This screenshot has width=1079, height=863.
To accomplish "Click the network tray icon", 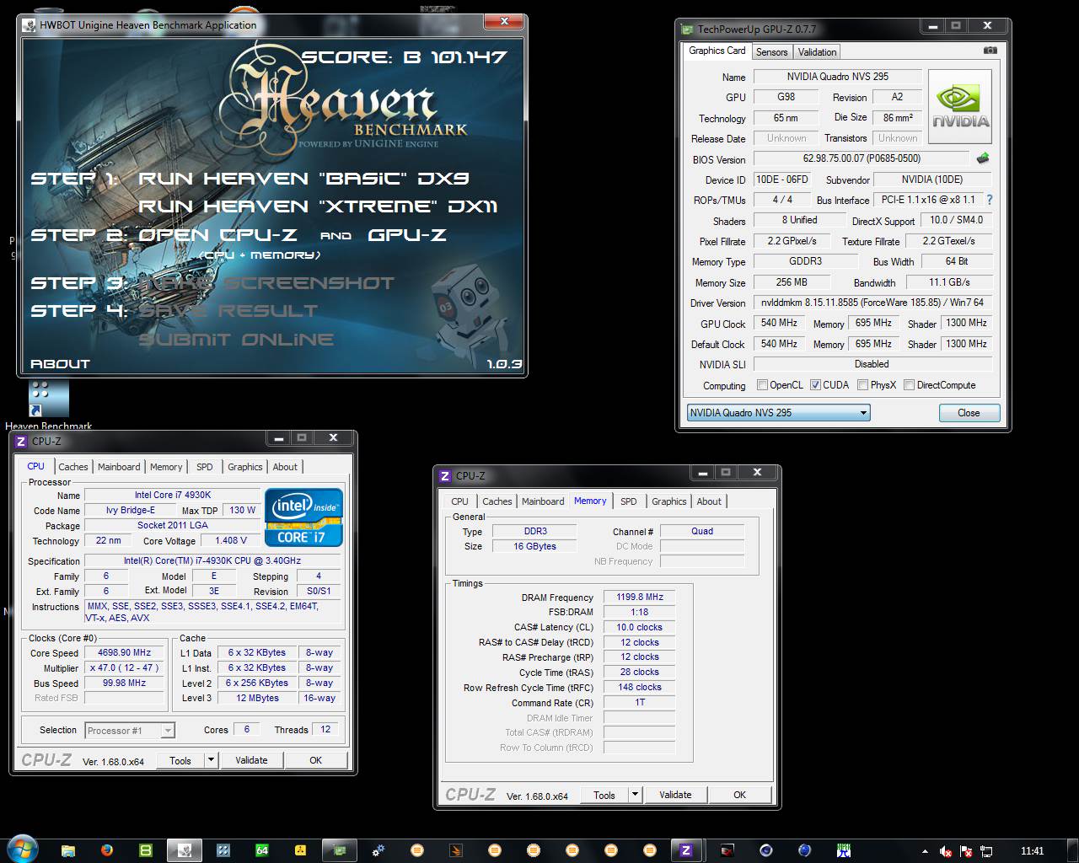I will [x=987, y=851].
